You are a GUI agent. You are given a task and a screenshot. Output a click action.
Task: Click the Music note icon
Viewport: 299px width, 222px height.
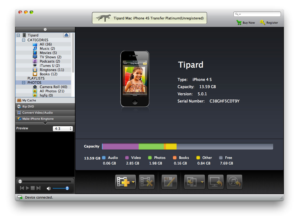pos(35,48)
